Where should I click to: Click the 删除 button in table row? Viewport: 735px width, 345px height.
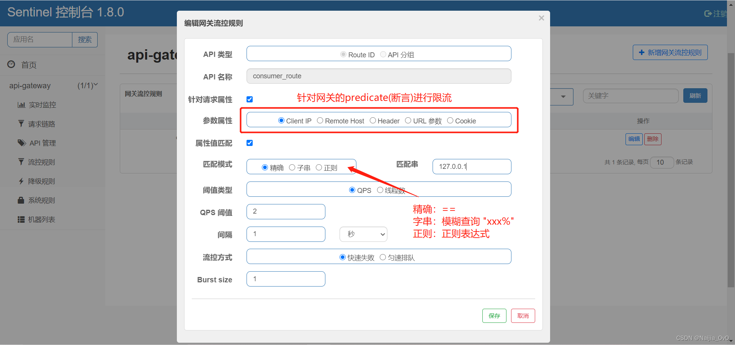(x=653, y=139)
